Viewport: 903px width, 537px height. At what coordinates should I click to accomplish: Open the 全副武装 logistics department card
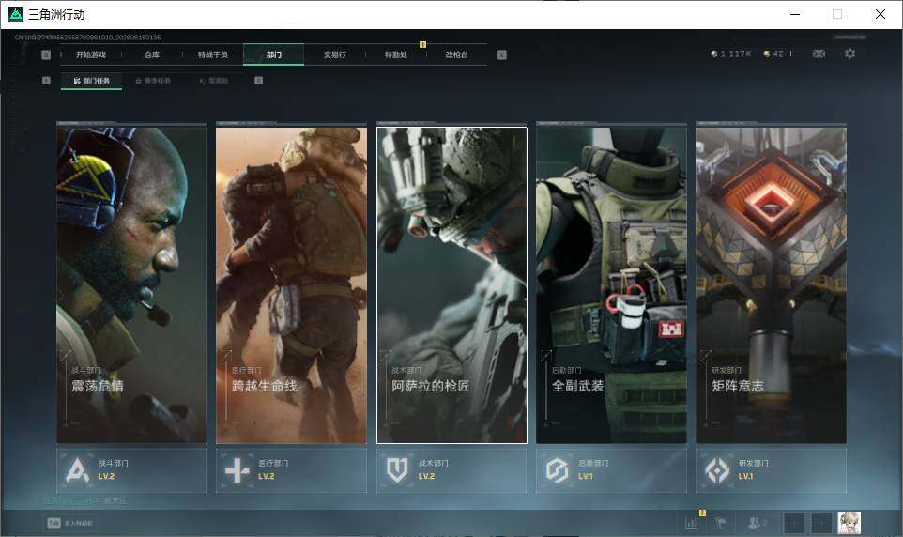(611, 285)
